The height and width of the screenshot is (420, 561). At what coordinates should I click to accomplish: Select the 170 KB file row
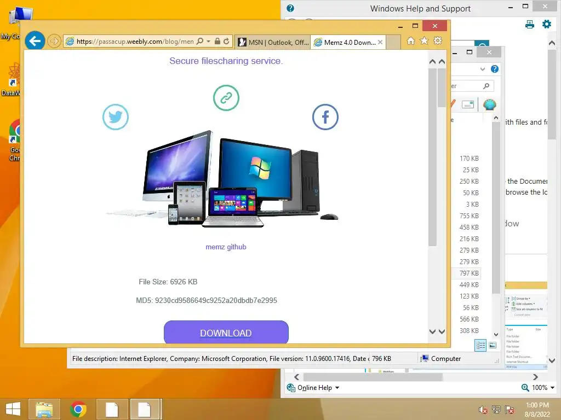point(469,158)
